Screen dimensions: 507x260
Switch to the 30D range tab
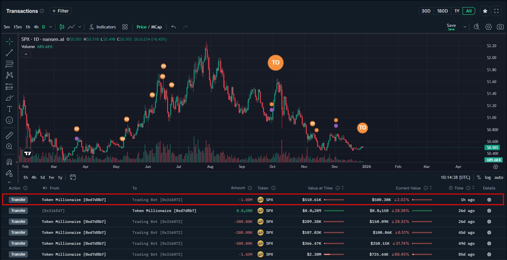(426, 11)
